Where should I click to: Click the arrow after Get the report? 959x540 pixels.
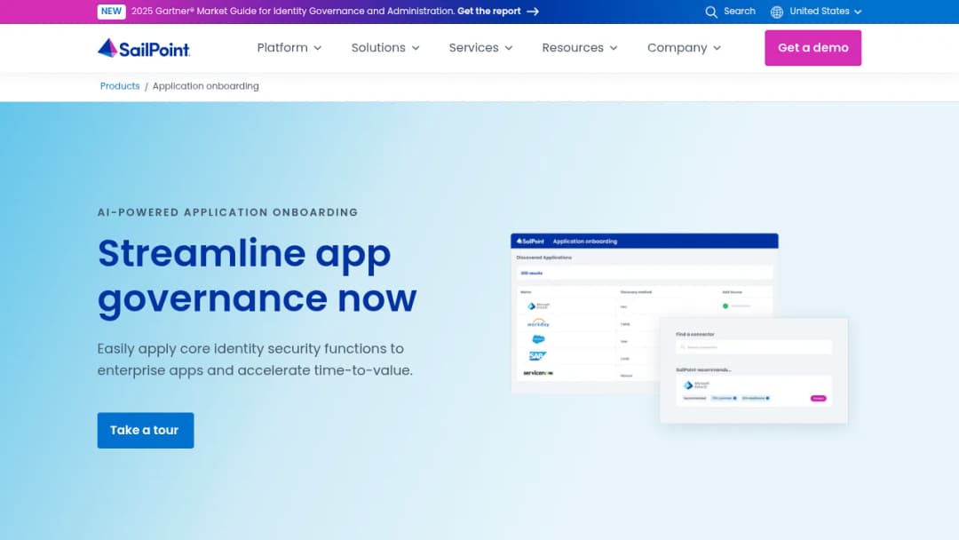[x=533, y=11]
